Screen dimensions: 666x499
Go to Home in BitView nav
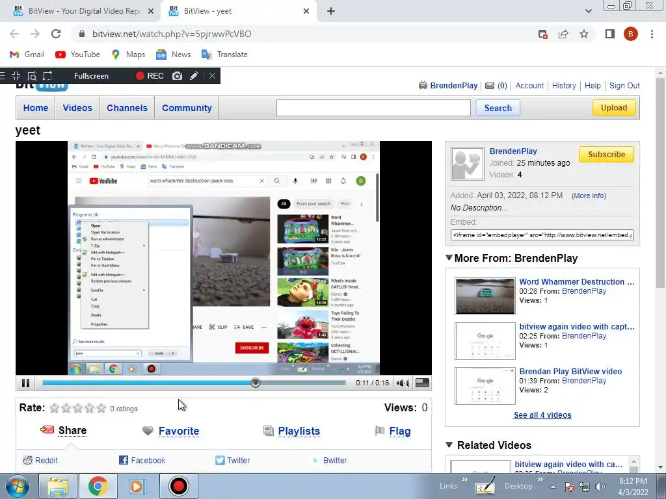(x=36, y=108)
